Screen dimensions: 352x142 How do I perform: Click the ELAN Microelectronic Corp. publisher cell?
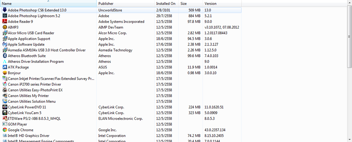tap(120, 119)
